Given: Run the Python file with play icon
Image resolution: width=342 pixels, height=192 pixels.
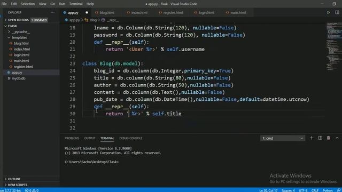Looking at the screenshot, I should pyautogui.click(x=328, y=13).
